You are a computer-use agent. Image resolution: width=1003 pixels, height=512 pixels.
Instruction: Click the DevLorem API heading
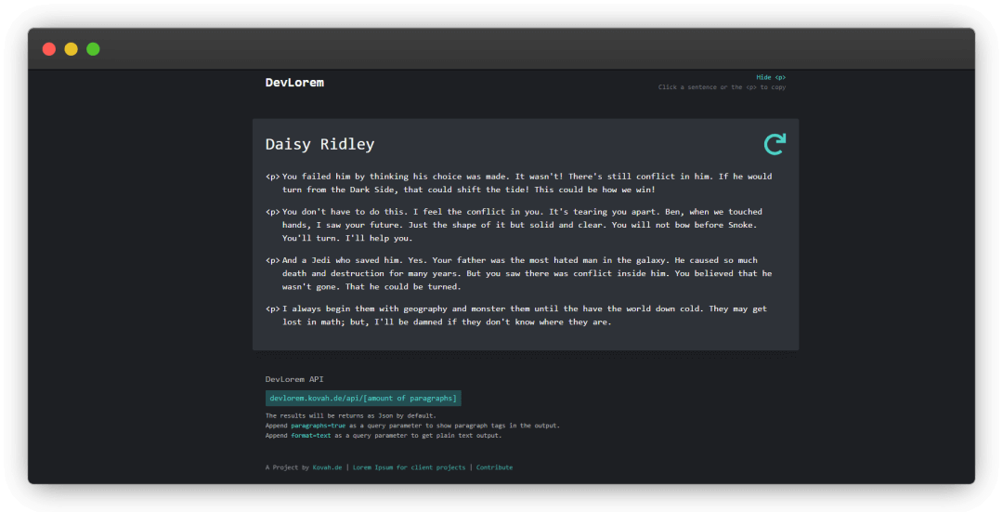[x=294, y=379]
